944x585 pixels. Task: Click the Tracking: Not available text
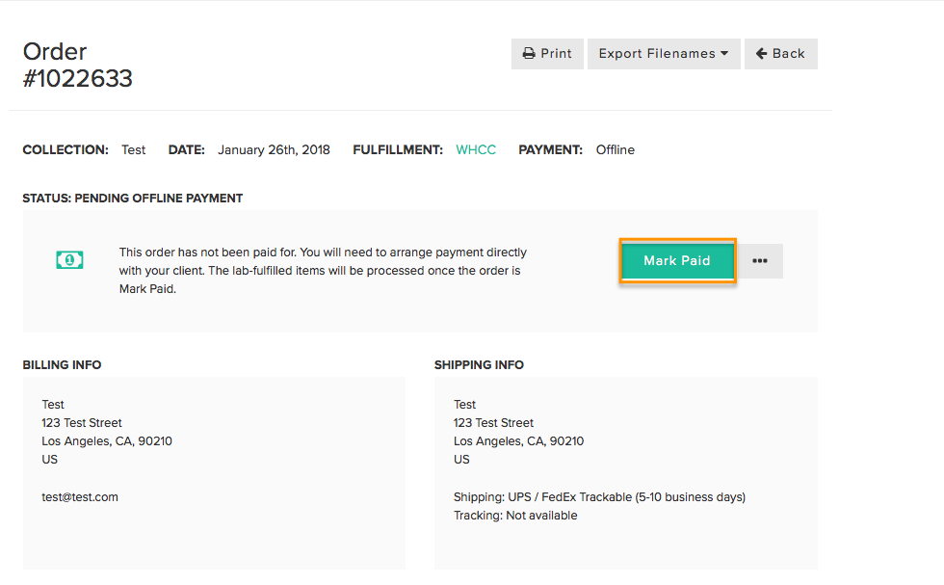click(515, 516)
